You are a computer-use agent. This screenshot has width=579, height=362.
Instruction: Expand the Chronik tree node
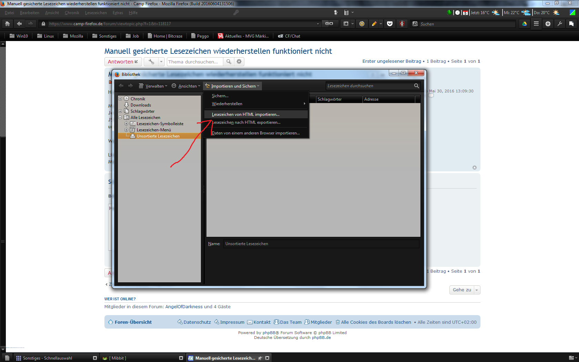120,99
